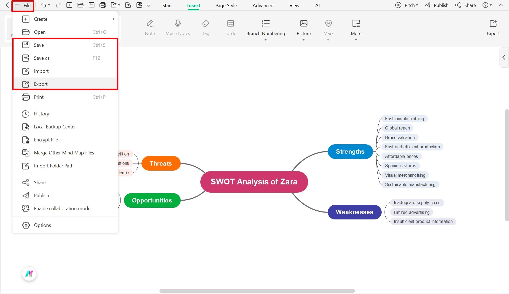The image size is (509, 294).
Task: Choose Save as from the File menu
Action: coord(65,58)
